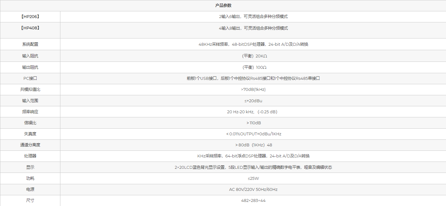This screenshot has height=206, width=446.
Task: Select the 输入阻抗 row label
Action: [x=30, y=56]
